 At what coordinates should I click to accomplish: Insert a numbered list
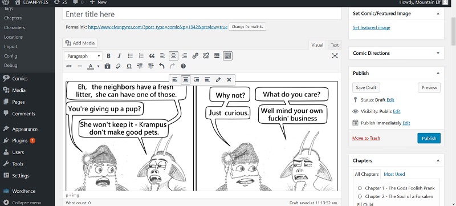click(x=141, y=56)
